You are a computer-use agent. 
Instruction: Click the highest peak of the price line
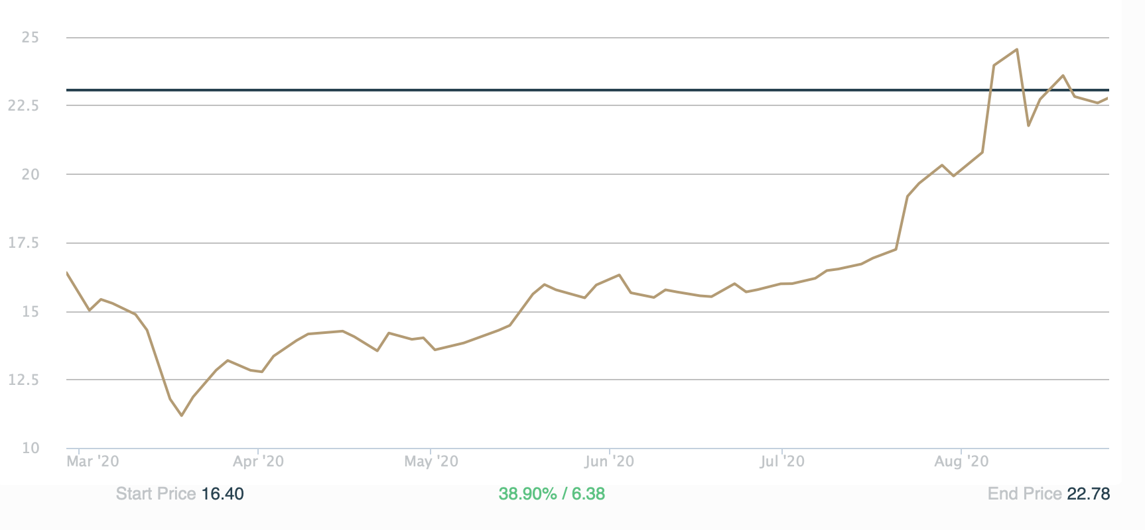click(x=1016, y=50)
